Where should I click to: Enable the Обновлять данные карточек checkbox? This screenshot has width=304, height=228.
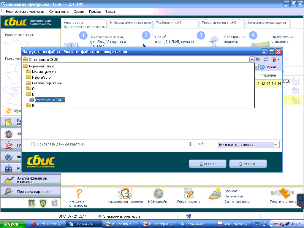point(33,144)
